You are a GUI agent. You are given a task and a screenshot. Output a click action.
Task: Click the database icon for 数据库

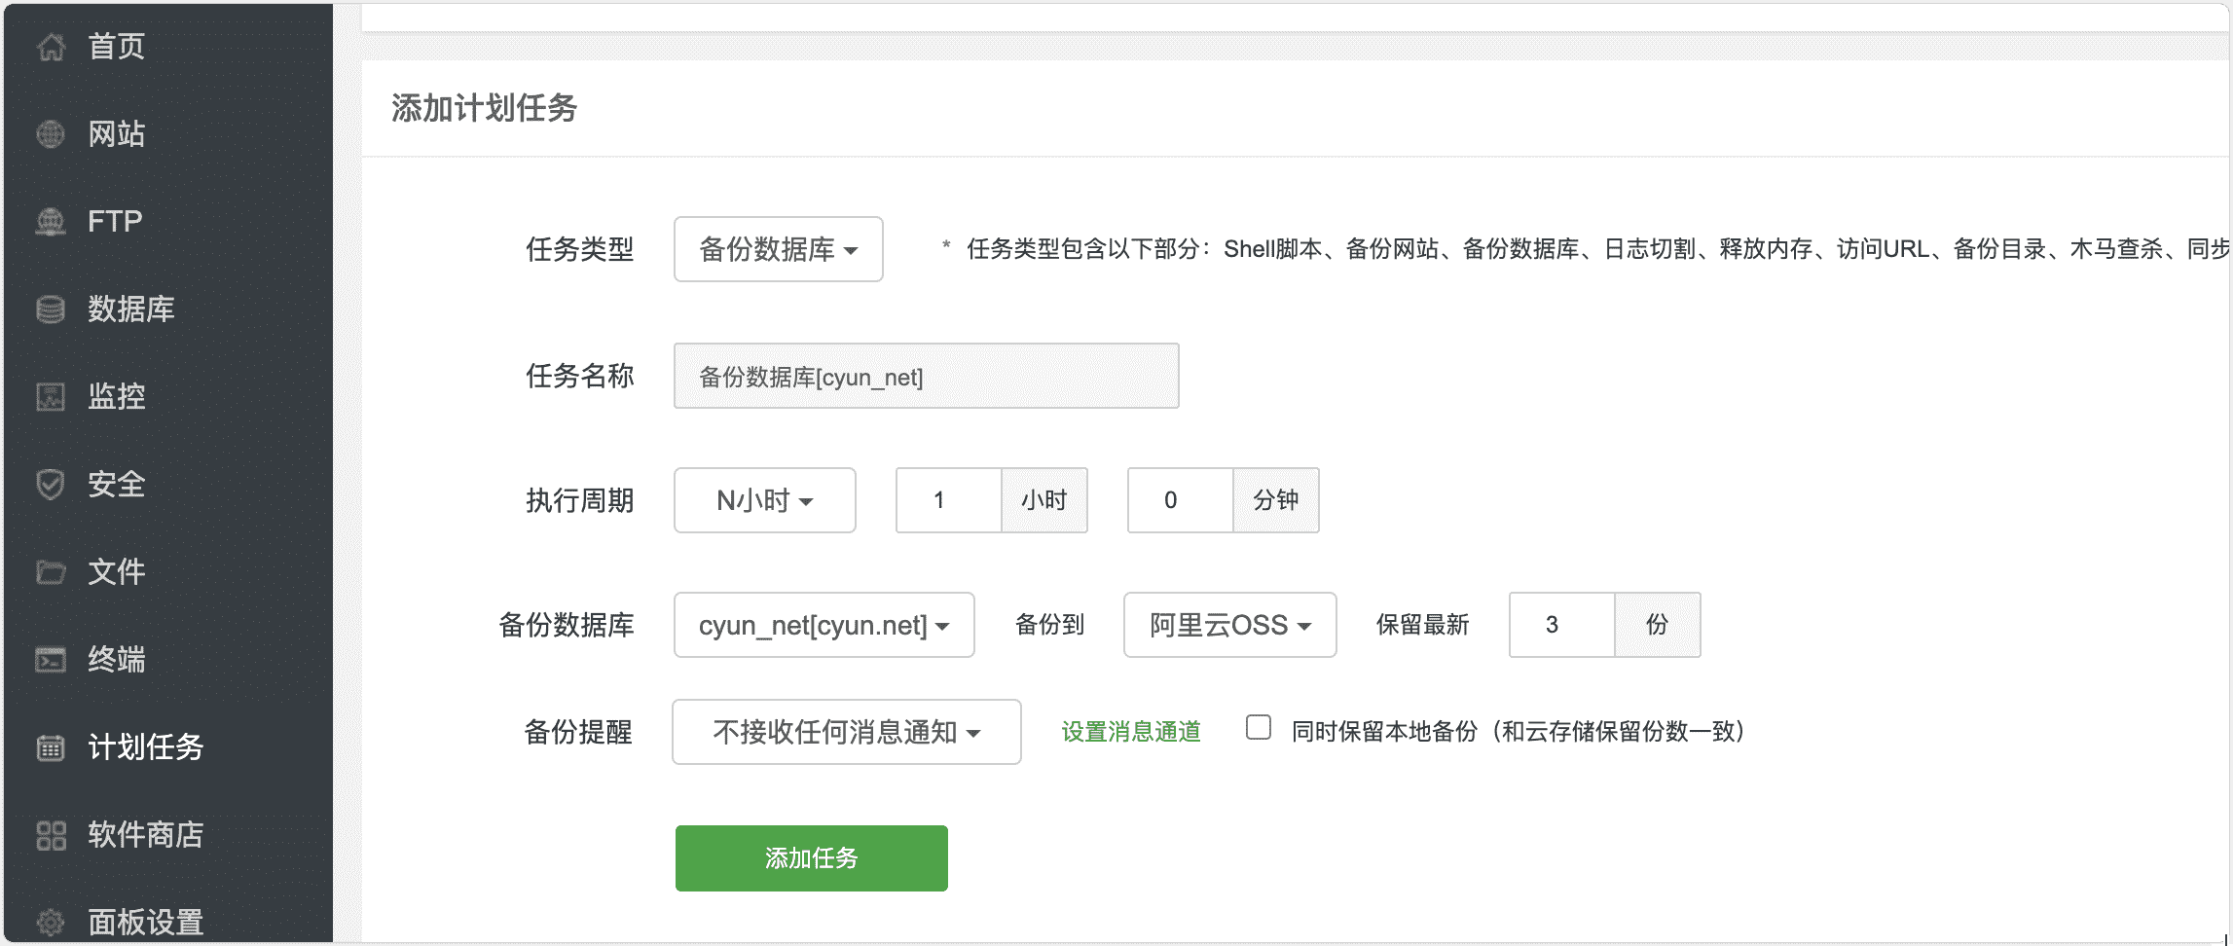[51, 309]
